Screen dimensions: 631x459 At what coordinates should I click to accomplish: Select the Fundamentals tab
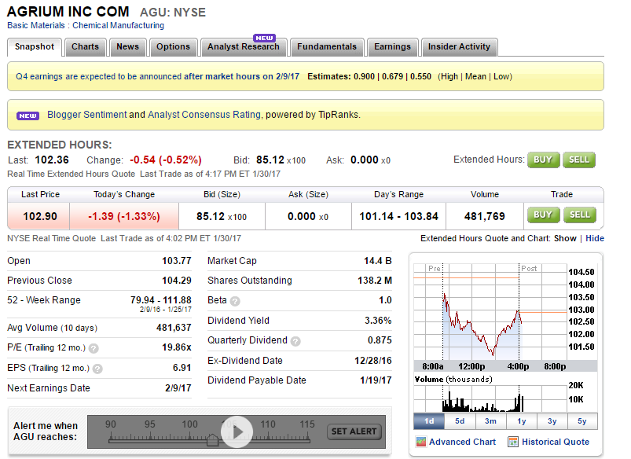tap(327, 46)
